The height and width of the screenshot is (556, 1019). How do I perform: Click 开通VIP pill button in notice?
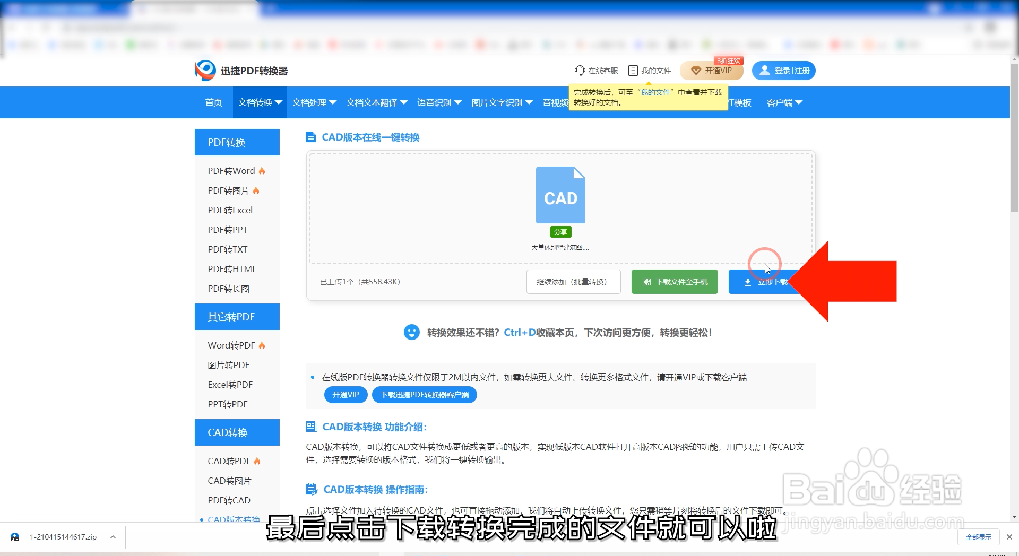[346, 395]
